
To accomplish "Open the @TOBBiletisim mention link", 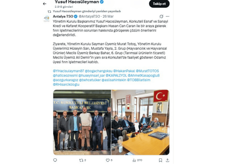I will click(139, 80).
